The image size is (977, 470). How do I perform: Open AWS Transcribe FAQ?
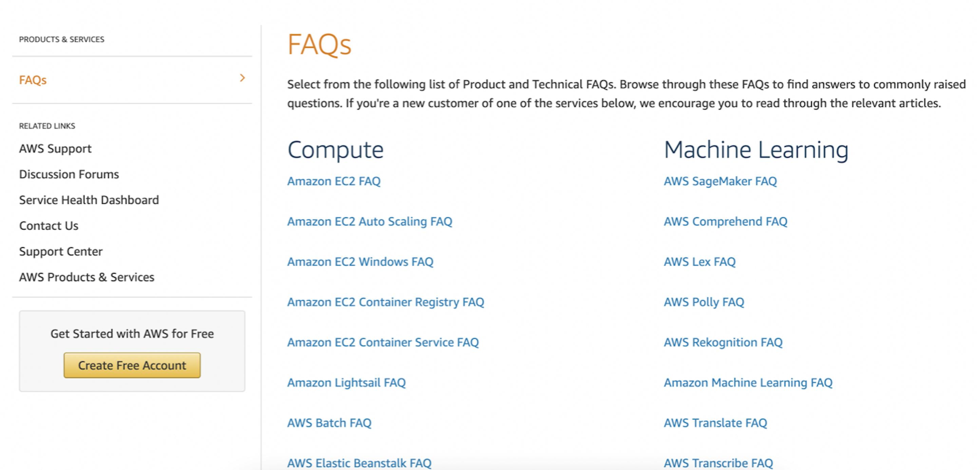719,463
